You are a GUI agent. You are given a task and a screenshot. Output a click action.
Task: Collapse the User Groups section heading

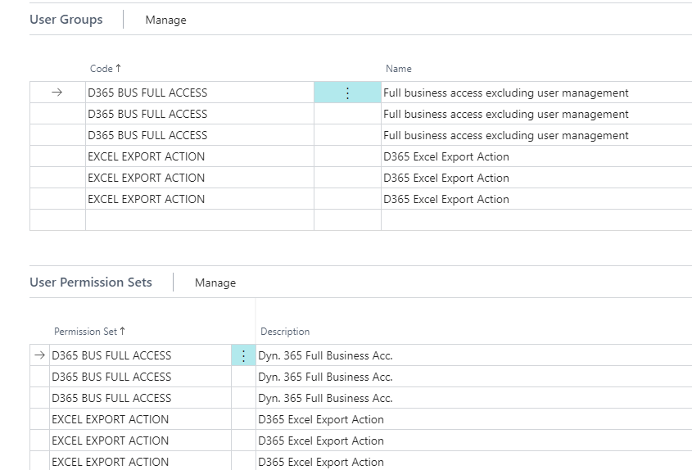tap(66, 20)
